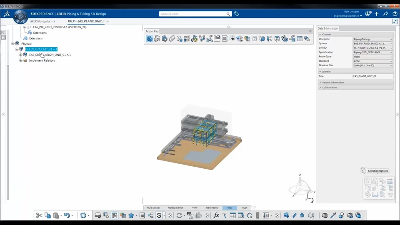400x225 pixels.
Task: Click the Advanced Search input field
Action: click(x=192, y=14)
